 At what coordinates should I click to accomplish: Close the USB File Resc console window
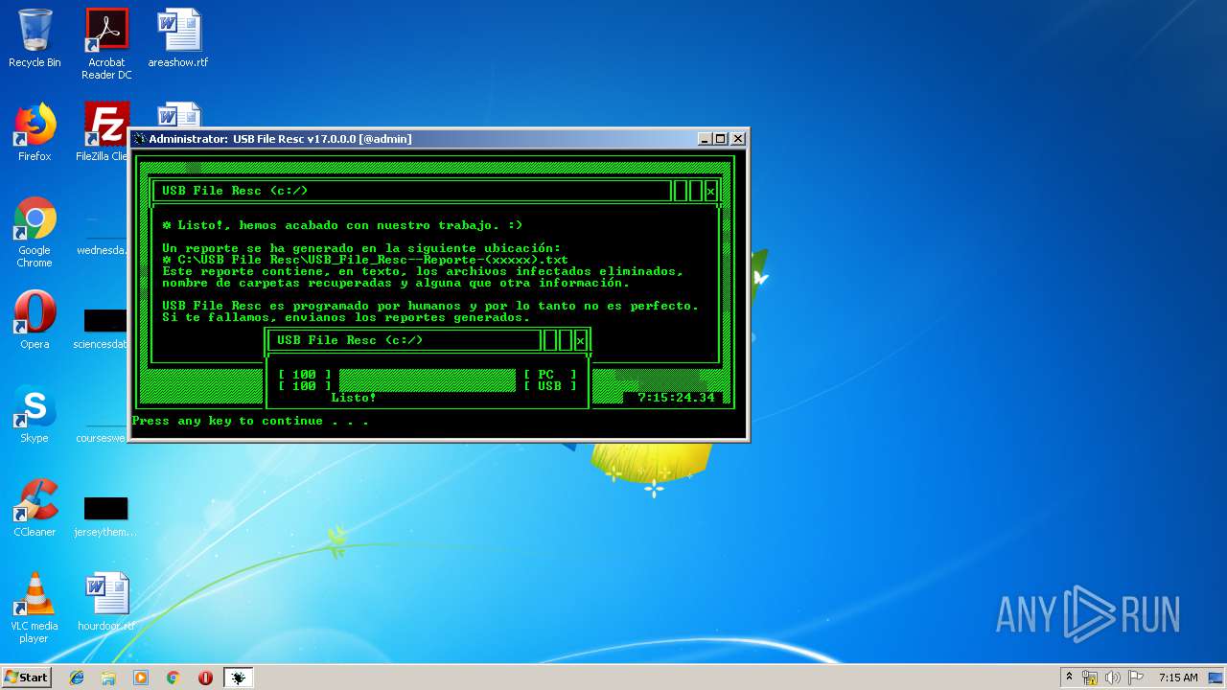[737, 139]
